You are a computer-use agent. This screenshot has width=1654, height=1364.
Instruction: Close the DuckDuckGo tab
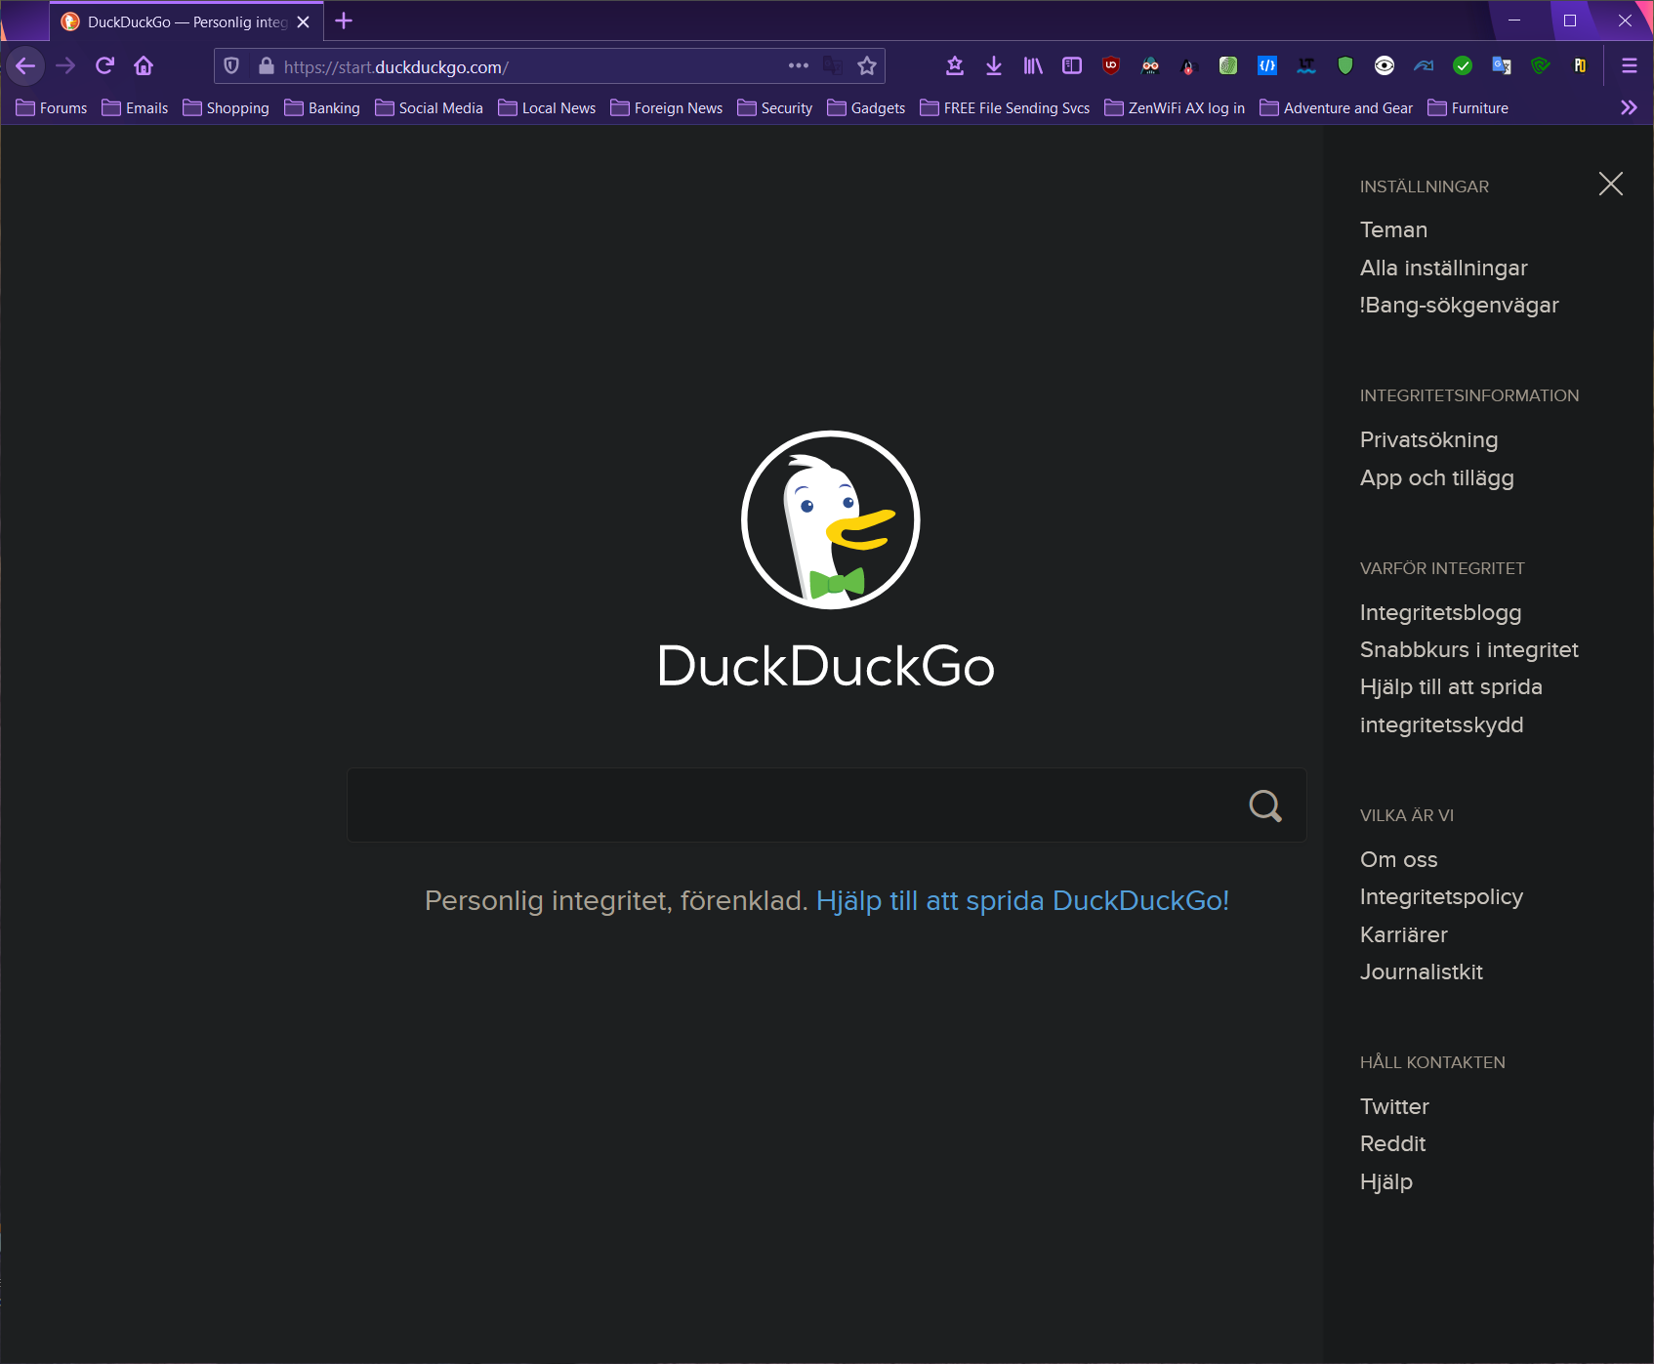pos(304,21)
